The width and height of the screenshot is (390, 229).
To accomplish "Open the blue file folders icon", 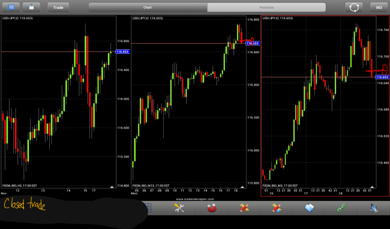I will pyautogui.click(x=309, y=208).
